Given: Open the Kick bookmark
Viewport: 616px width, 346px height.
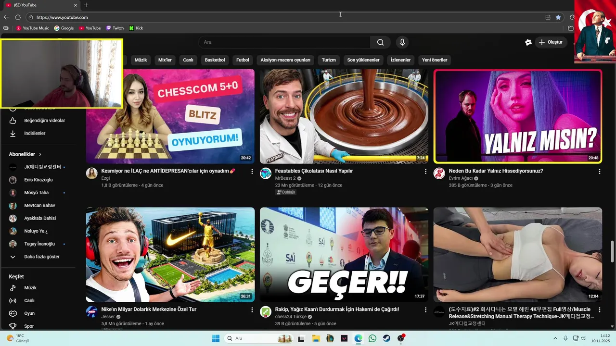Looking at the screenshot, I should 136,28.
